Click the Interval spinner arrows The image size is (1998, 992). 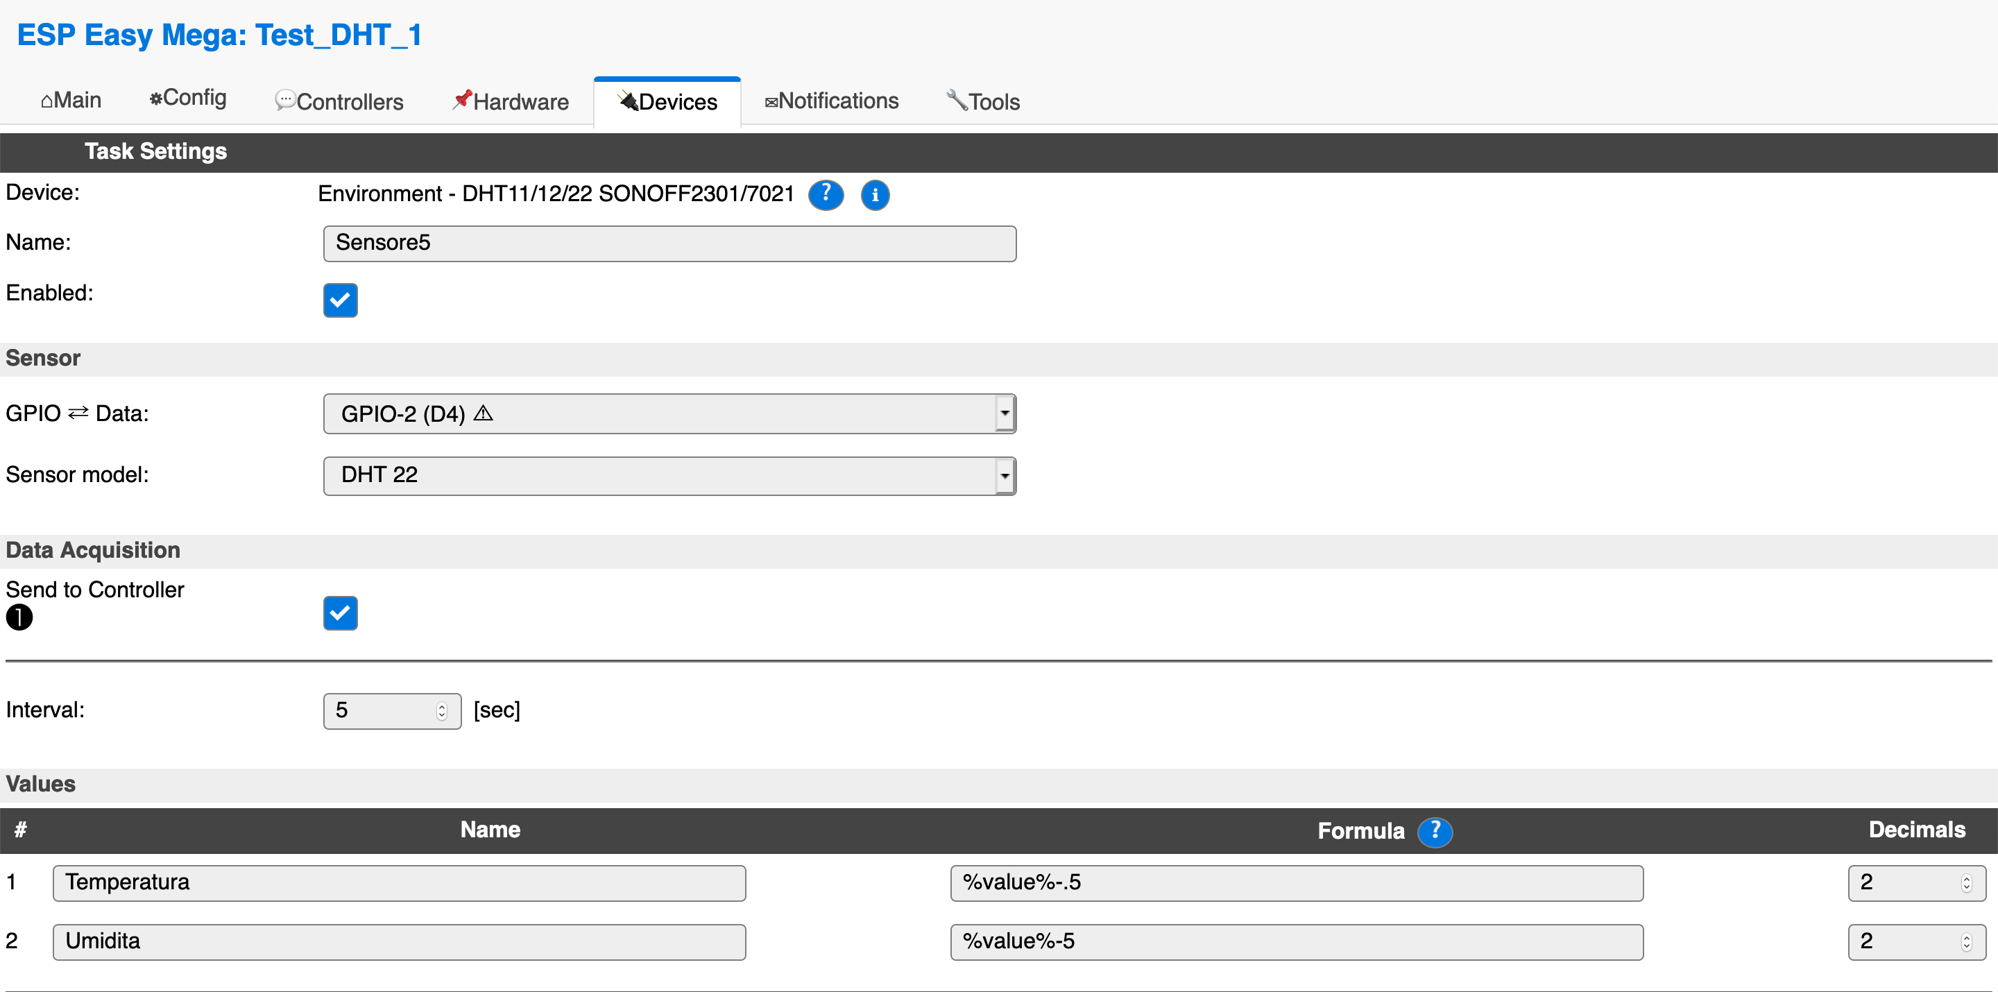click(441, 710)
